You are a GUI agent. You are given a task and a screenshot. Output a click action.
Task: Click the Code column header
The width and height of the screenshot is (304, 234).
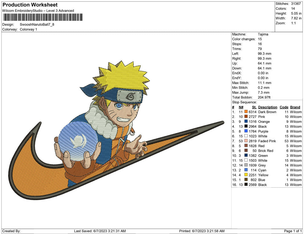(x=284, y=107)
